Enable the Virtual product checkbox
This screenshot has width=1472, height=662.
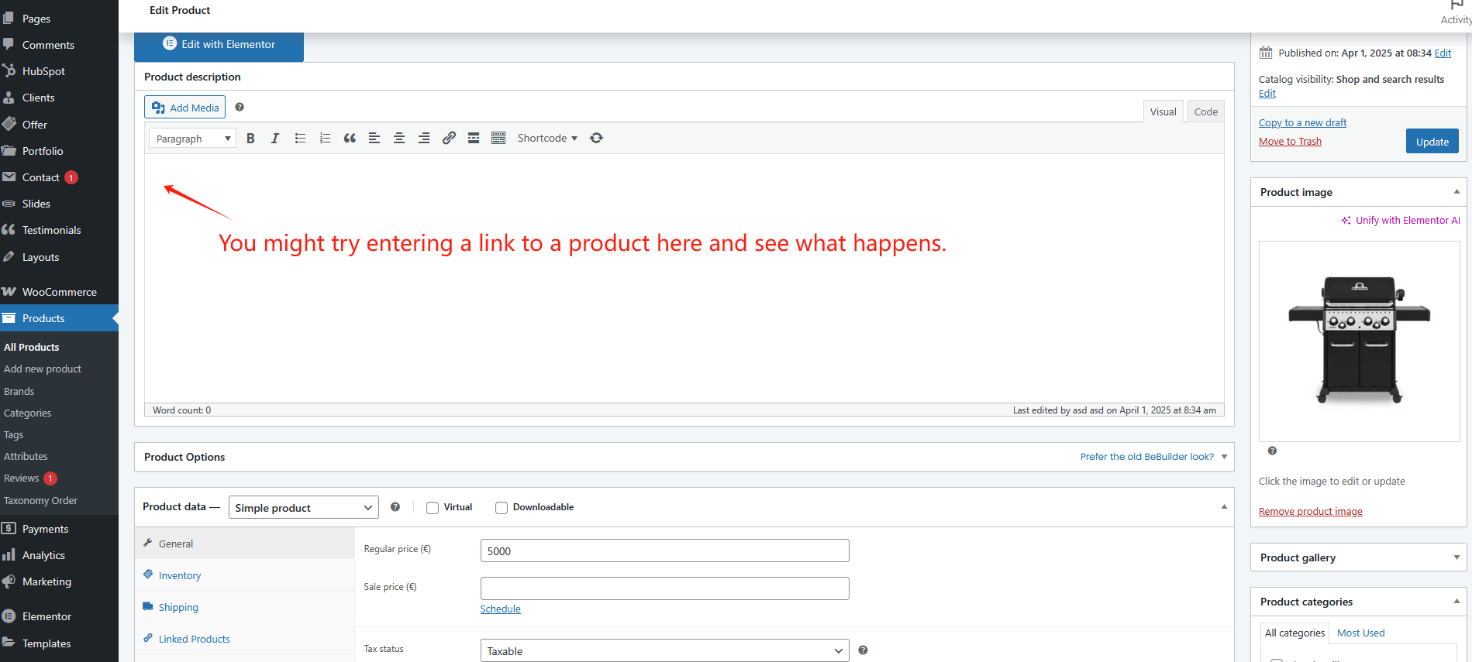point(433,508)
